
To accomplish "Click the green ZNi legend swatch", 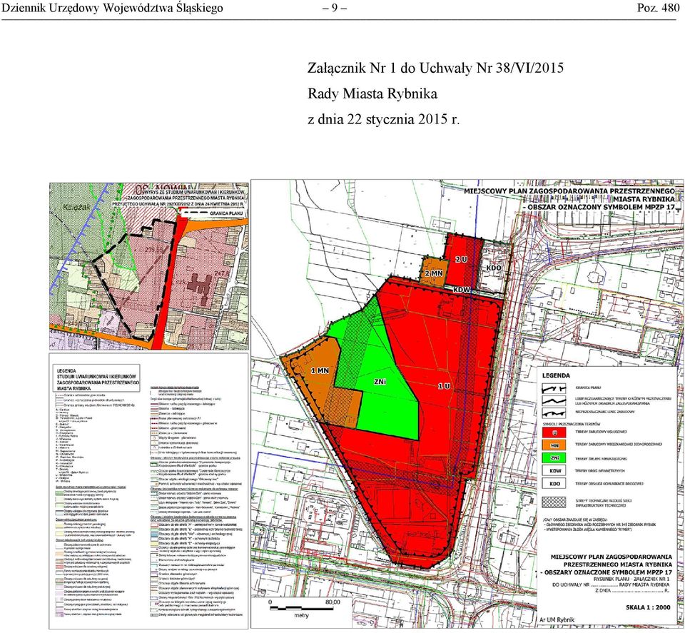I will (554, 458).
